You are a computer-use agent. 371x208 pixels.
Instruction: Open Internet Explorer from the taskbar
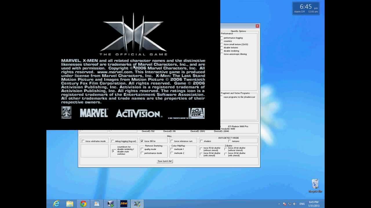pyautogui.click(x=56, y=204)
